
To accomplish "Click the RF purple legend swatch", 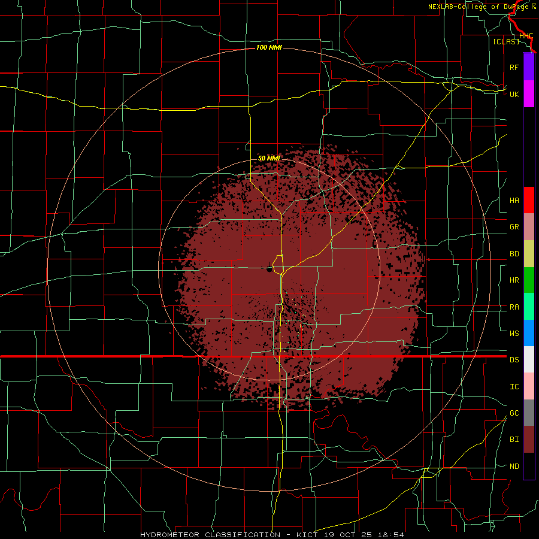I will (529, 67).
